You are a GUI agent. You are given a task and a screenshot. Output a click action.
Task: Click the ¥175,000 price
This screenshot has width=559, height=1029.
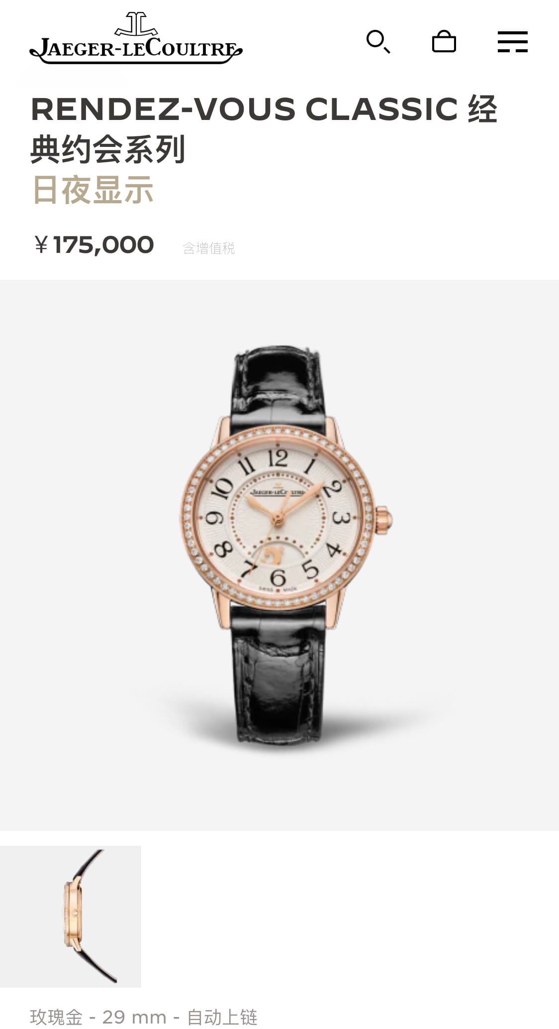94,245
